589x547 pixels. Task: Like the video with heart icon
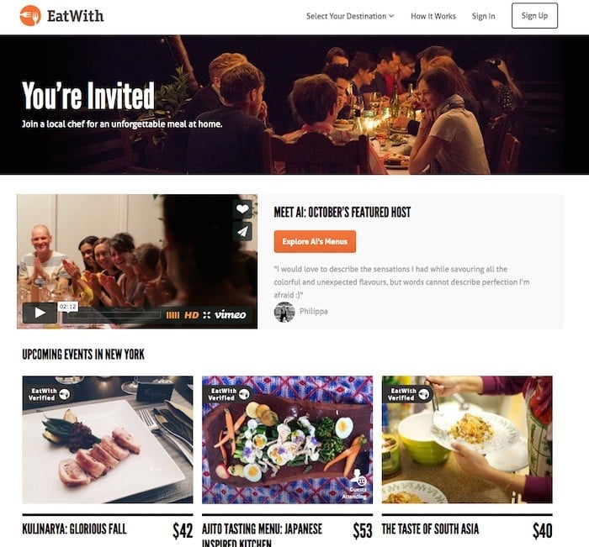click(242, 208)
